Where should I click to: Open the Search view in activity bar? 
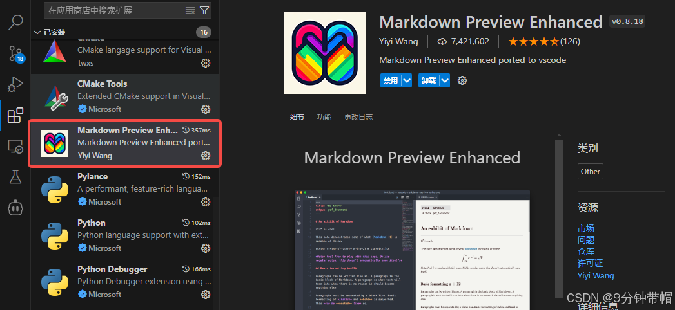[15, 22]
